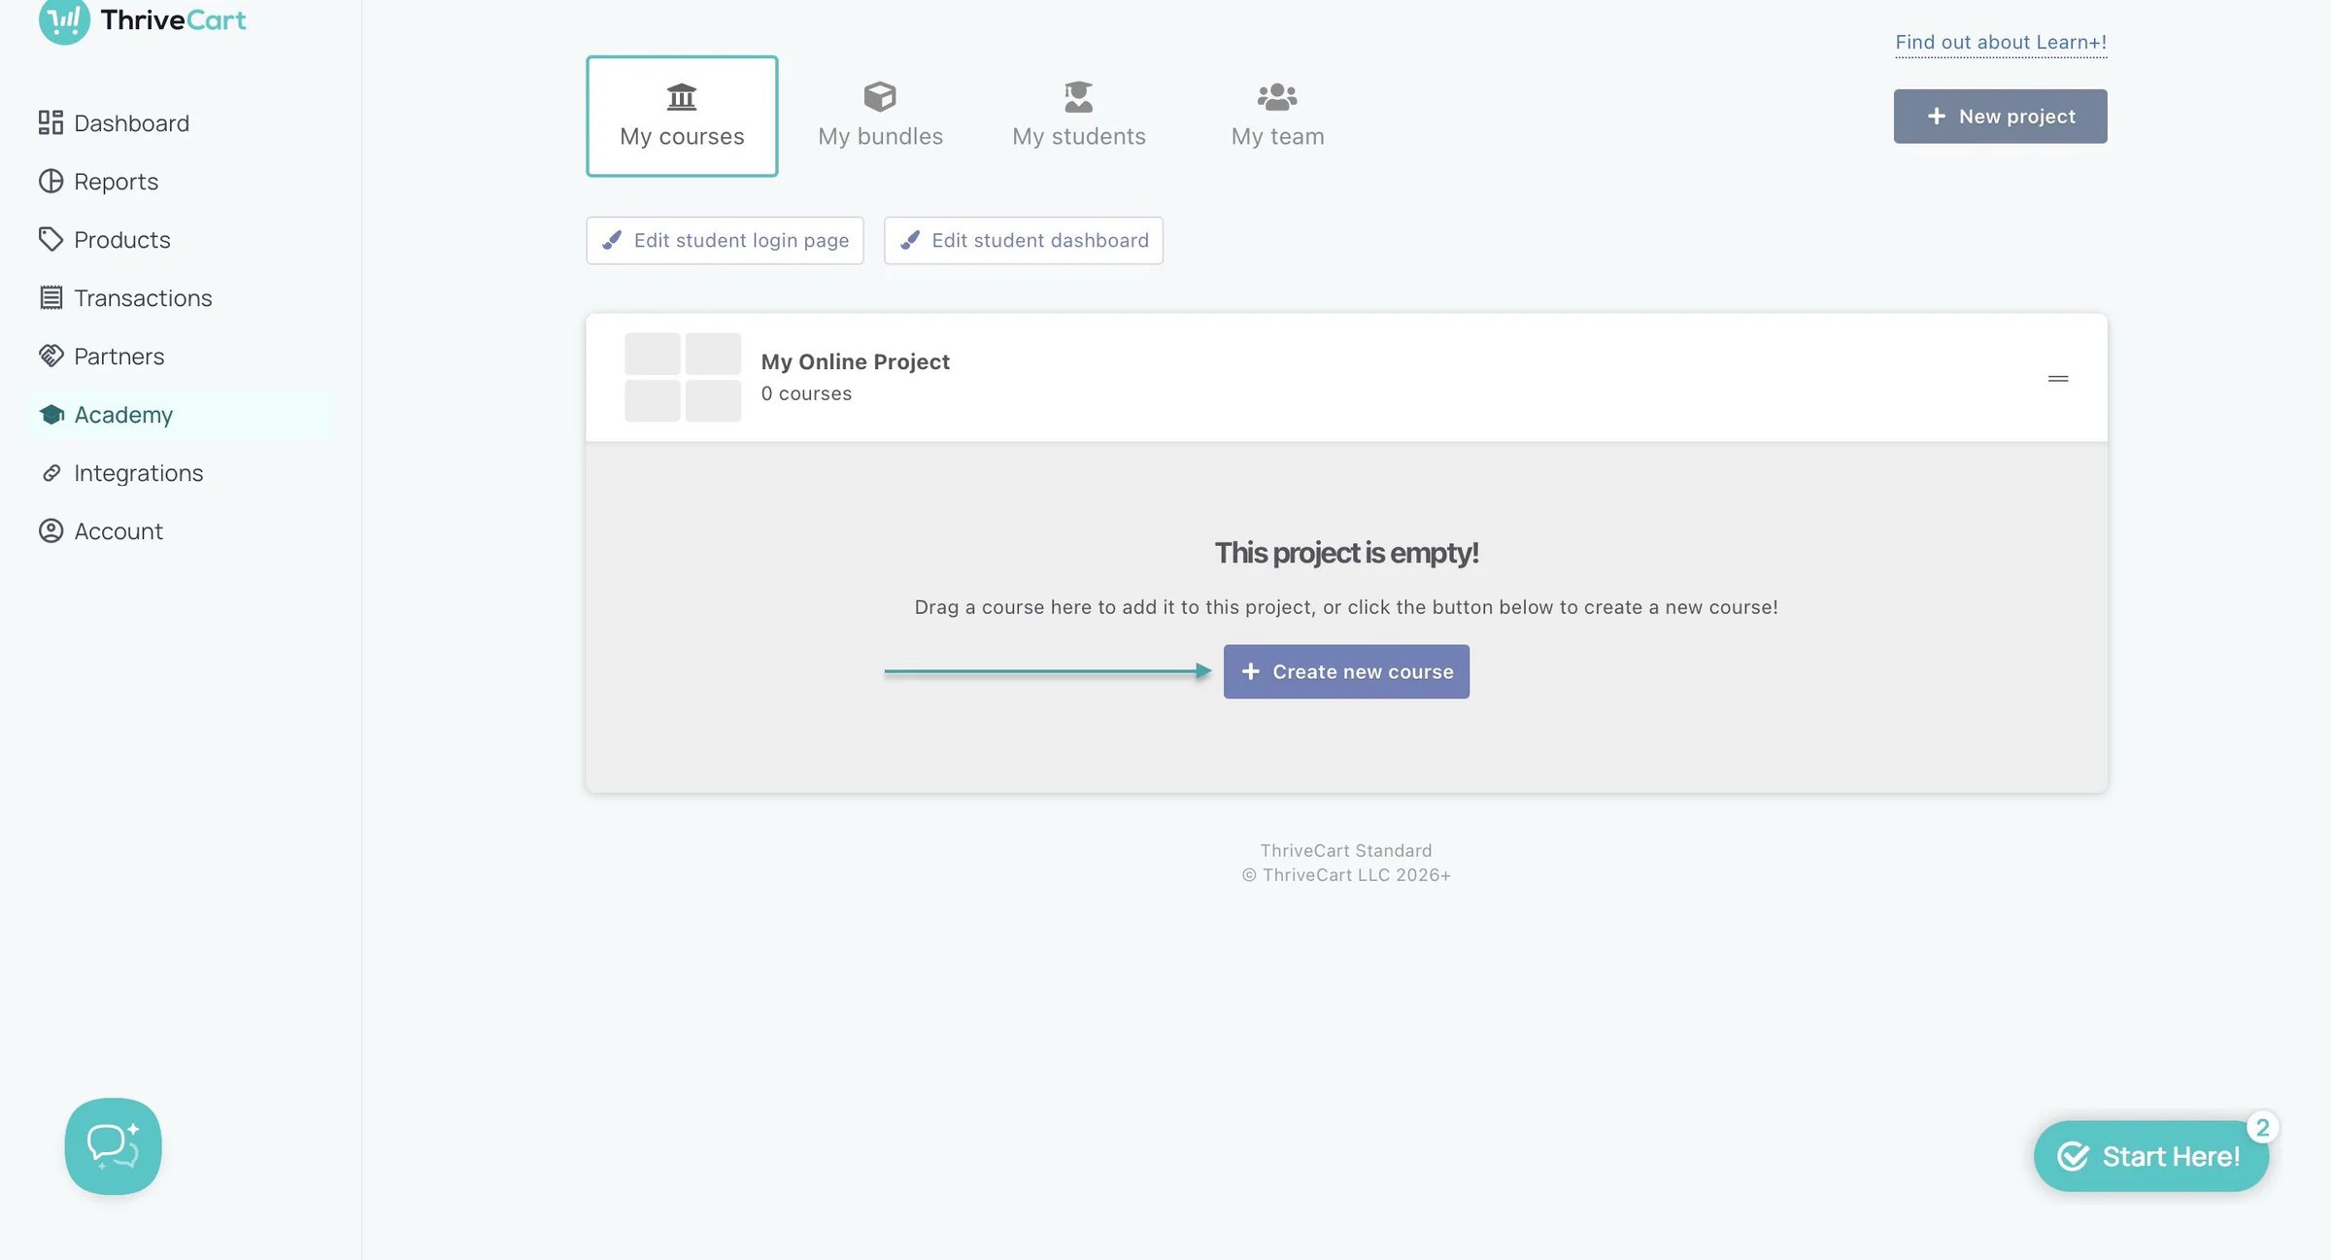Click the My team people icon
The height and width of the screenshot is (1260, 2331).
point(1277,96)
